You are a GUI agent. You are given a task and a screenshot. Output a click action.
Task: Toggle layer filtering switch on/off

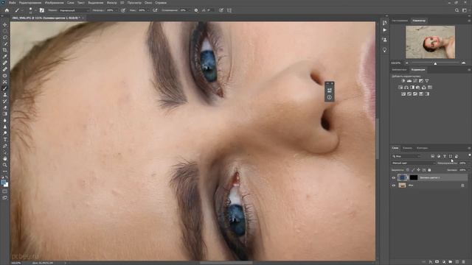(469, 155)
